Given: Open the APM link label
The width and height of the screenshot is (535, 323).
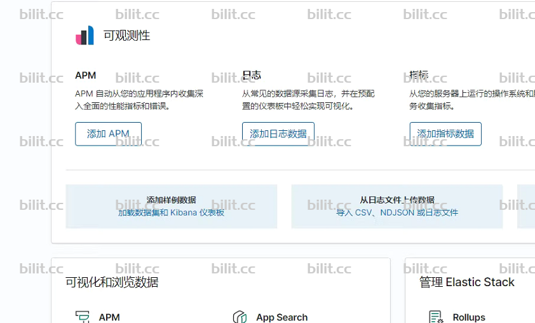Looking at the screenshot, I should (109, 317).
